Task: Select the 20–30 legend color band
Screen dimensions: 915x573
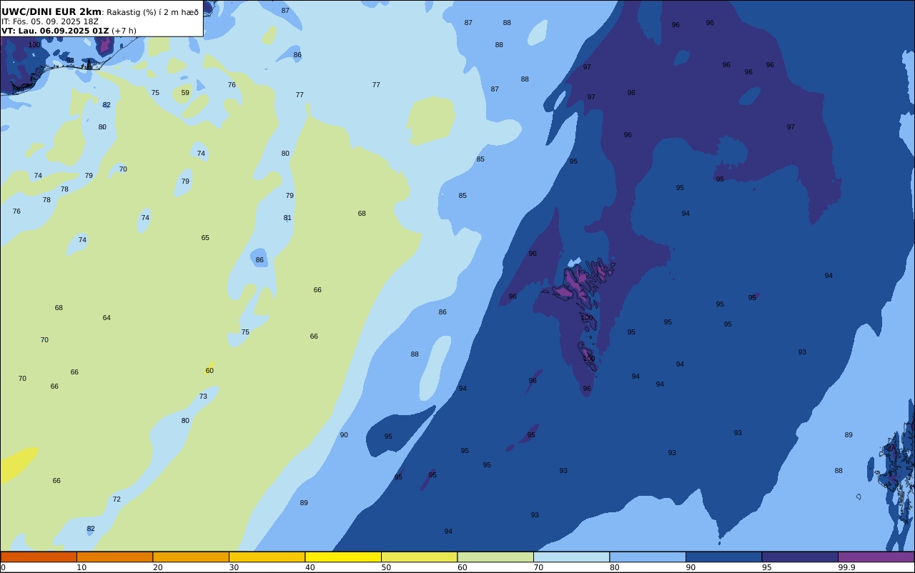Action: click(x=191, y=557)
